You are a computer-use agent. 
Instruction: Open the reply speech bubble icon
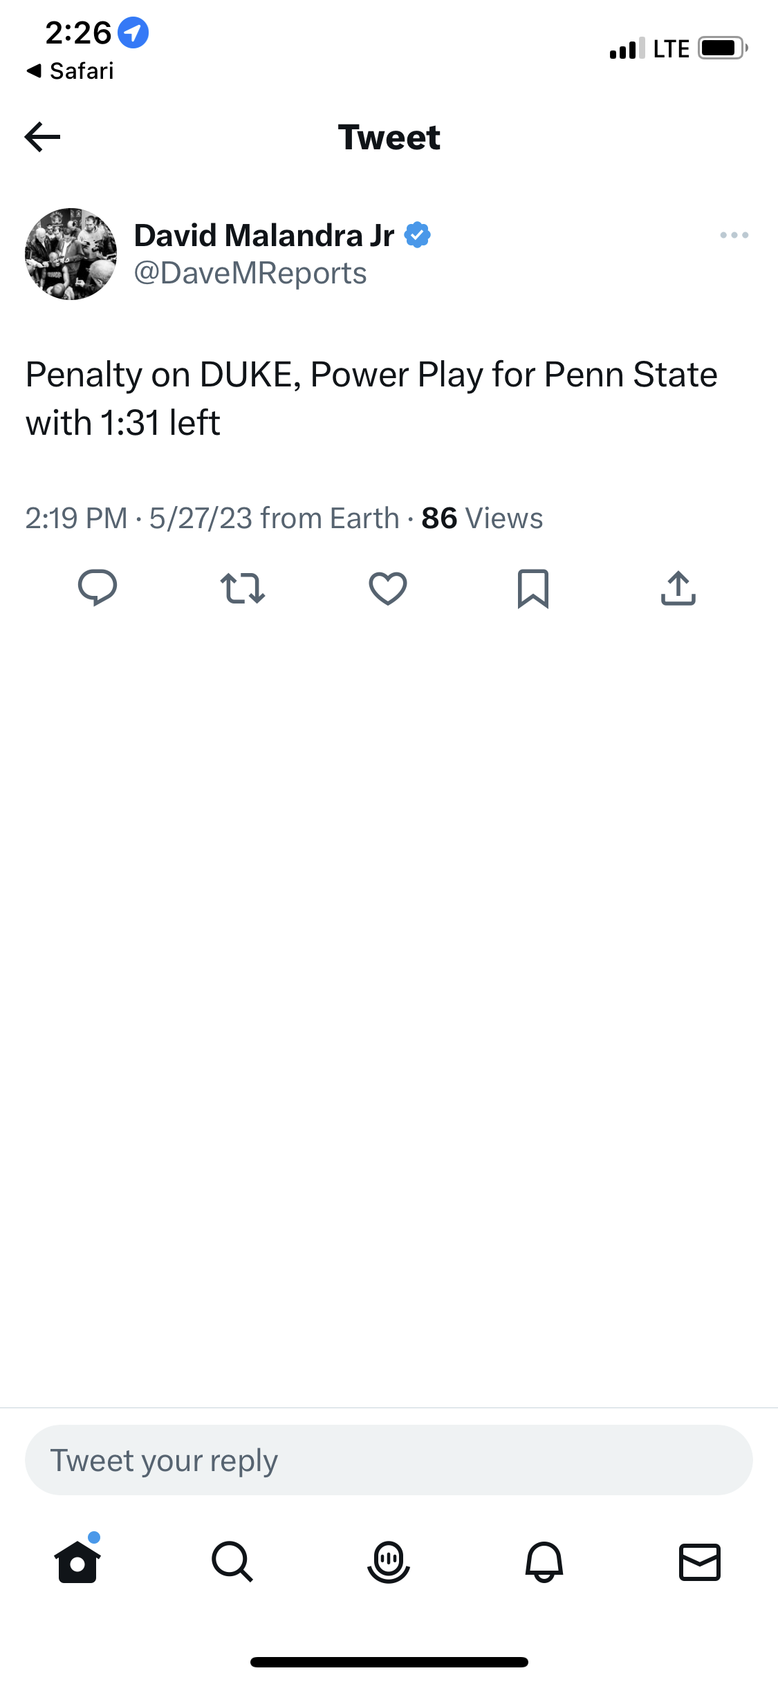(x=98, y=588)
